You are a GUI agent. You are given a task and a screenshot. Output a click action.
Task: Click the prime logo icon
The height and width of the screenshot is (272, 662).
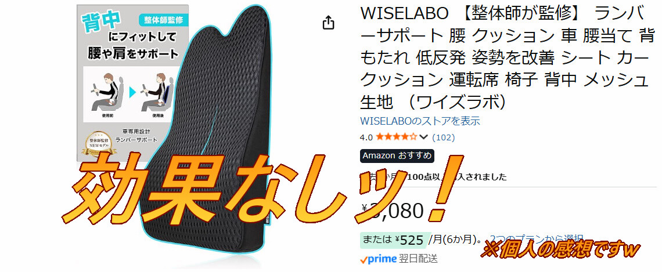[x=378, y=259]
